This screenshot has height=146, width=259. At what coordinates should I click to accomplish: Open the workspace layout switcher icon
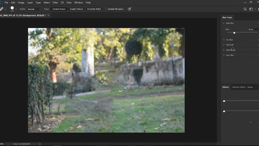click(251, 9)
